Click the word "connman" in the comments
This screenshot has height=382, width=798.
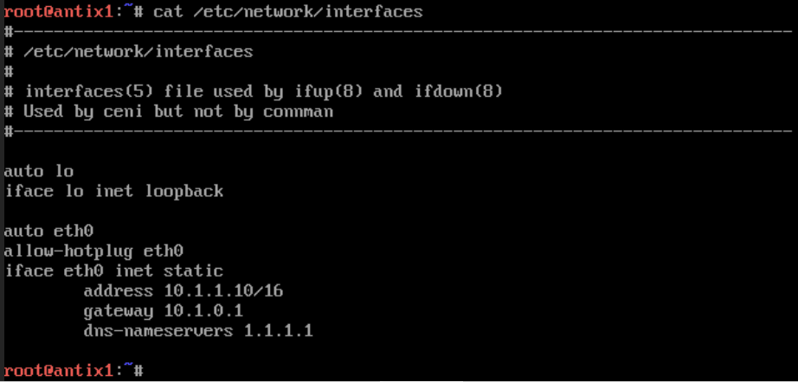point(299,111)
